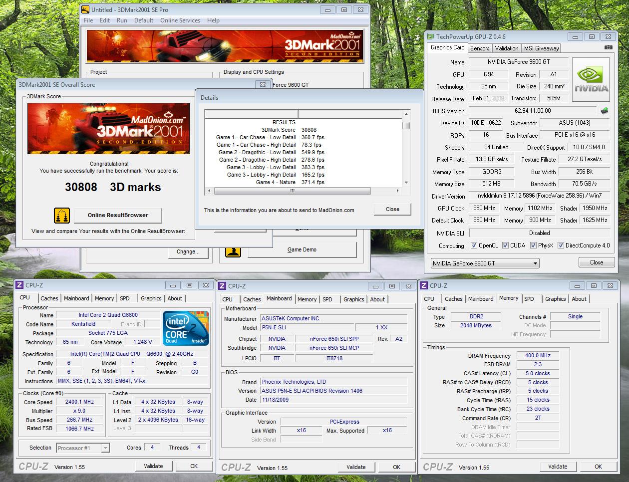The height and width of the screenshot is (482, 629).
Task: Click the Game Demo person icon
Action: coord(233,250)
